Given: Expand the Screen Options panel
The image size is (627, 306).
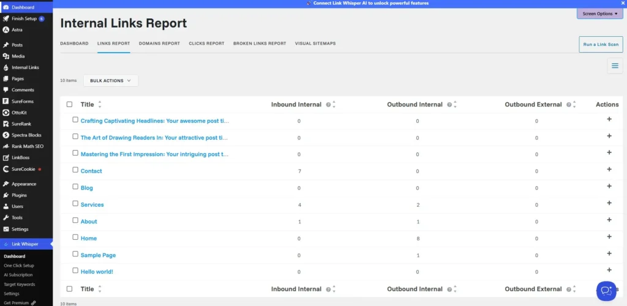Looking at the screenshot, I should (x=600, y=13).
